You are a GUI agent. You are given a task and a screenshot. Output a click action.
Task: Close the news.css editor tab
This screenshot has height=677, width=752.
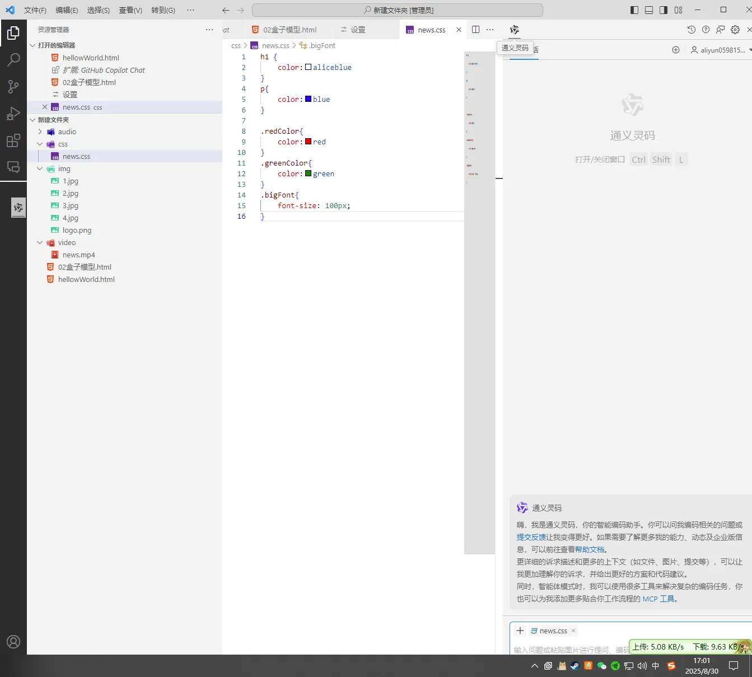pyautogui.click(x=459, y=30)
